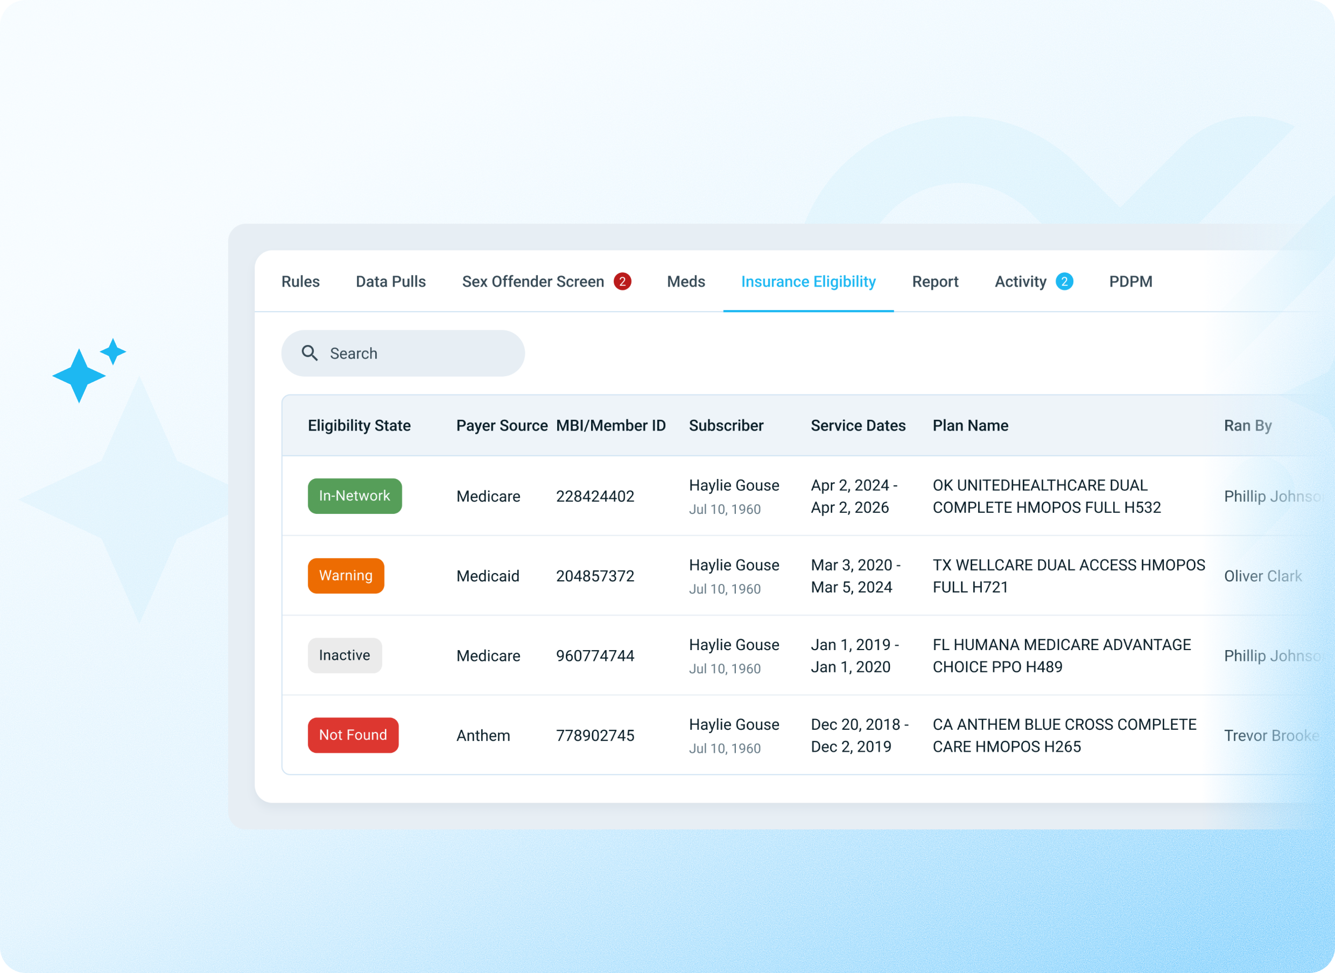Select the Service Dates column header
This screenshot has height=973, width=1335.
coord(858,425)
